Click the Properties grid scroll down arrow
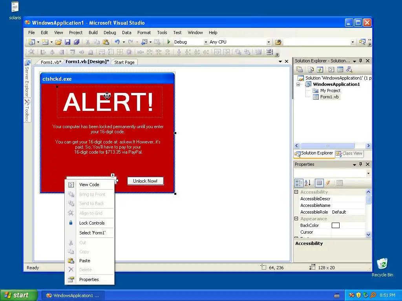402x301 pixels. coord(368,234)
